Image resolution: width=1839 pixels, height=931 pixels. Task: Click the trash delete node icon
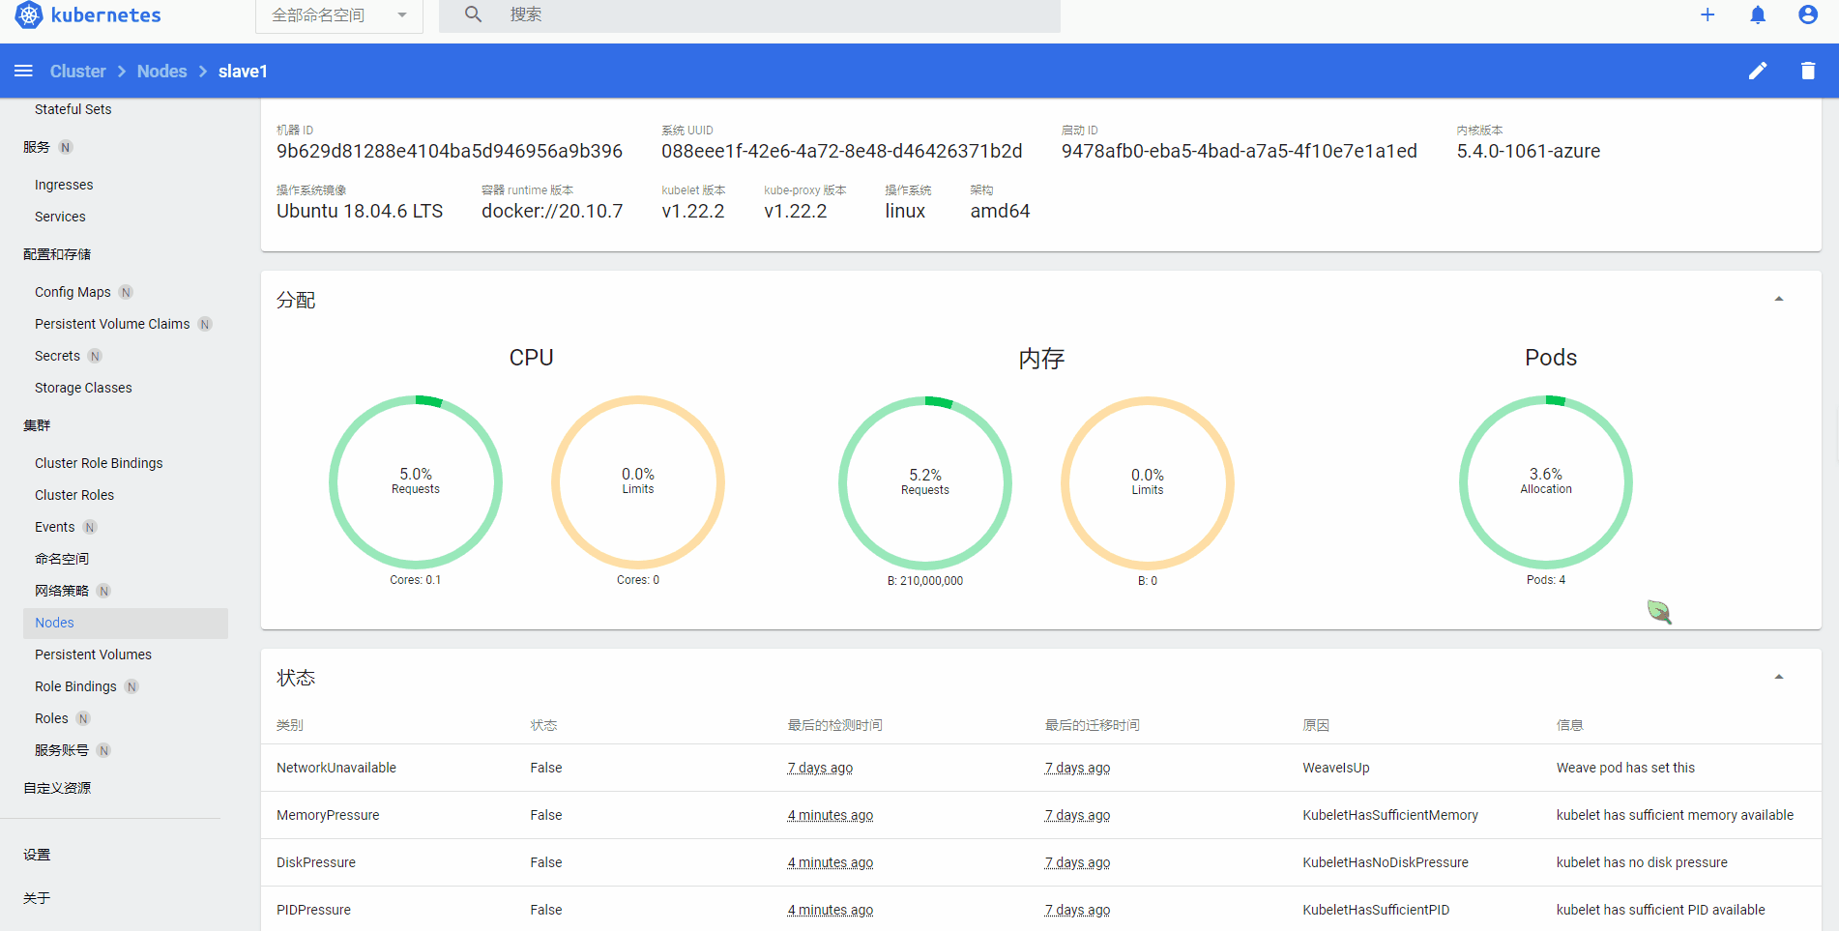point(1808,71)
